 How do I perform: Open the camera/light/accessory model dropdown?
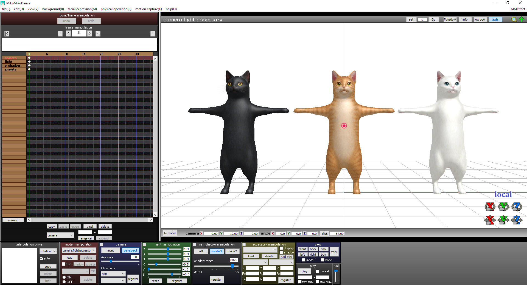coord(79,250)
